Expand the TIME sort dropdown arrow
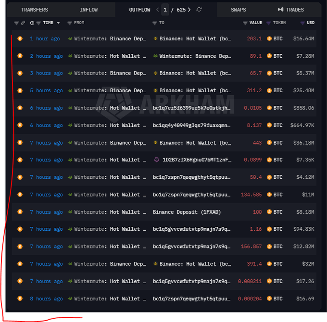 point(58,23)
